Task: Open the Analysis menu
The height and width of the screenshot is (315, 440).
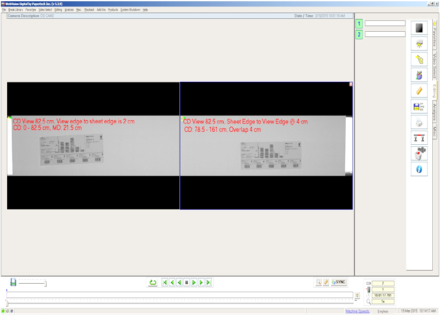Action: 69,10
